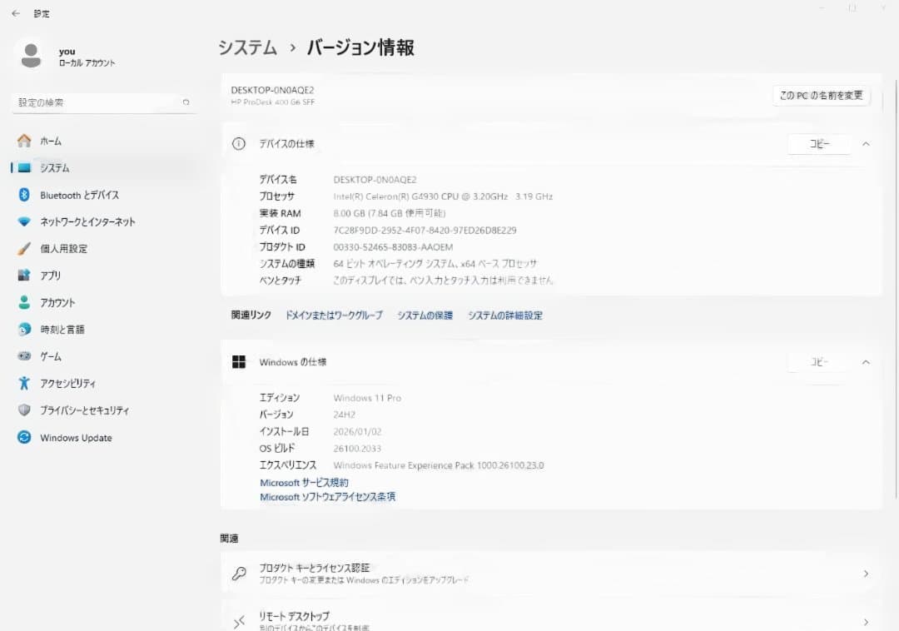Open ゲーム settings from the sidebar
This screenshot has height=631, width=899.
coord(52,356)
